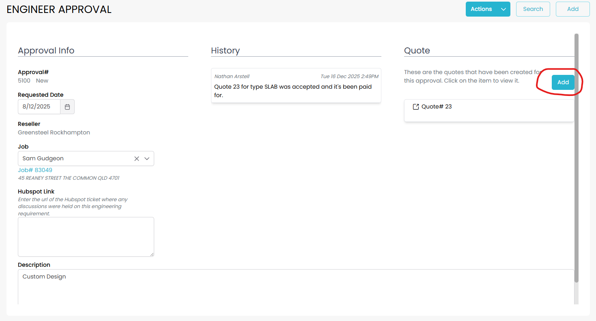Add a new quote in Quote section
Viewport: 596px width, 321px height.
pos(563,82)
